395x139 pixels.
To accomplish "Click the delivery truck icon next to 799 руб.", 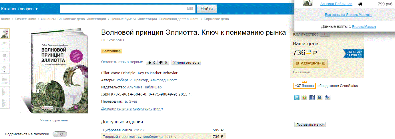I will pyautogui.click(x=360, y=4).
